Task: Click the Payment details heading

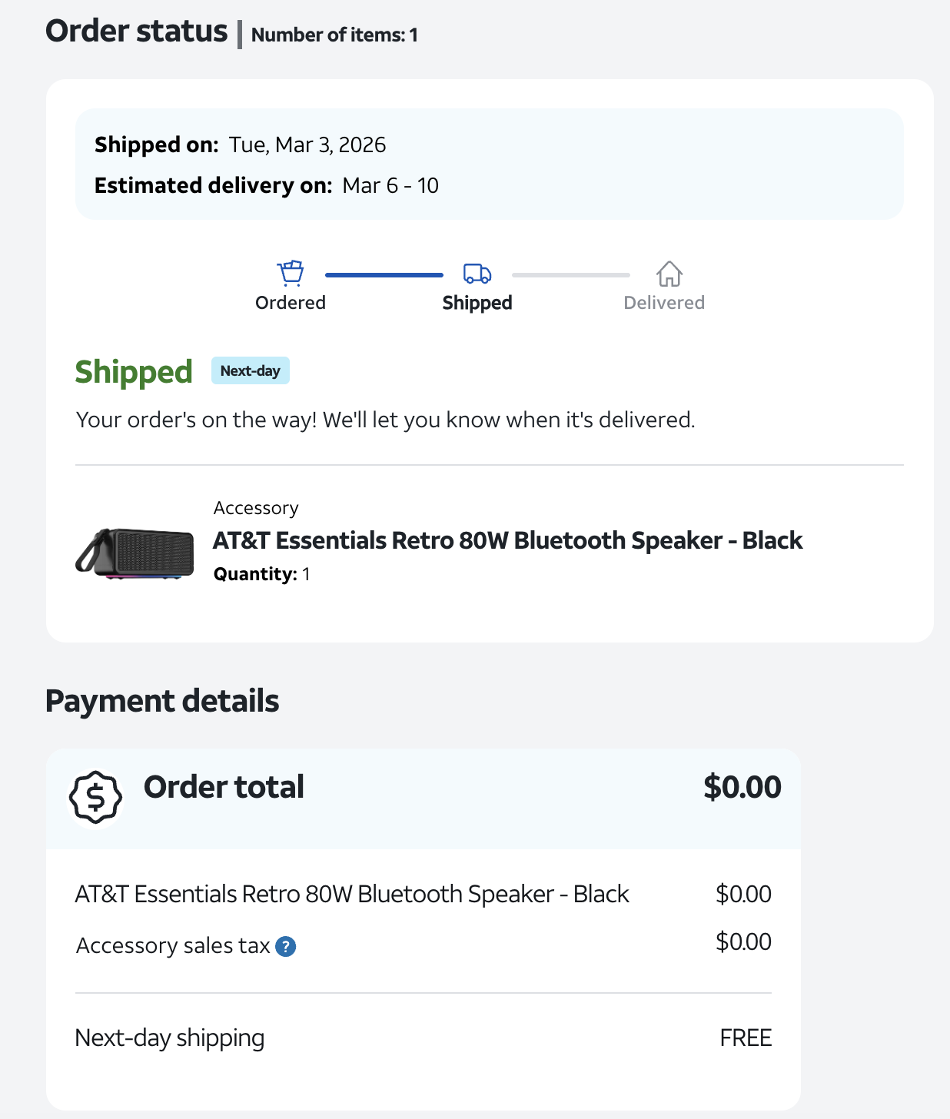Action: (162, 701)
